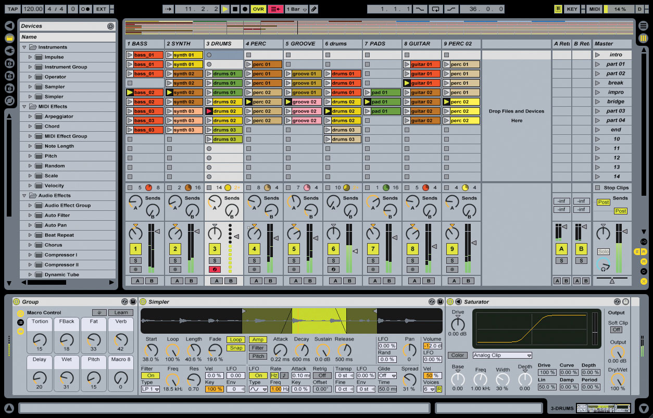Open the file browser folder icon in sidebar
The image size is (653, 418).
coord(9,38)
